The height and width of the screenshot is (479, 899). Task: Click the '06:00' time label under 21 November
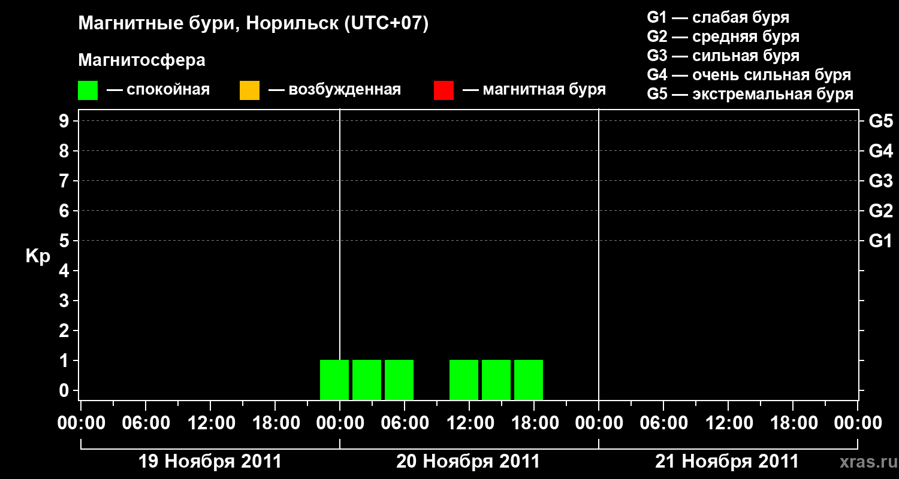pos(663,423)
